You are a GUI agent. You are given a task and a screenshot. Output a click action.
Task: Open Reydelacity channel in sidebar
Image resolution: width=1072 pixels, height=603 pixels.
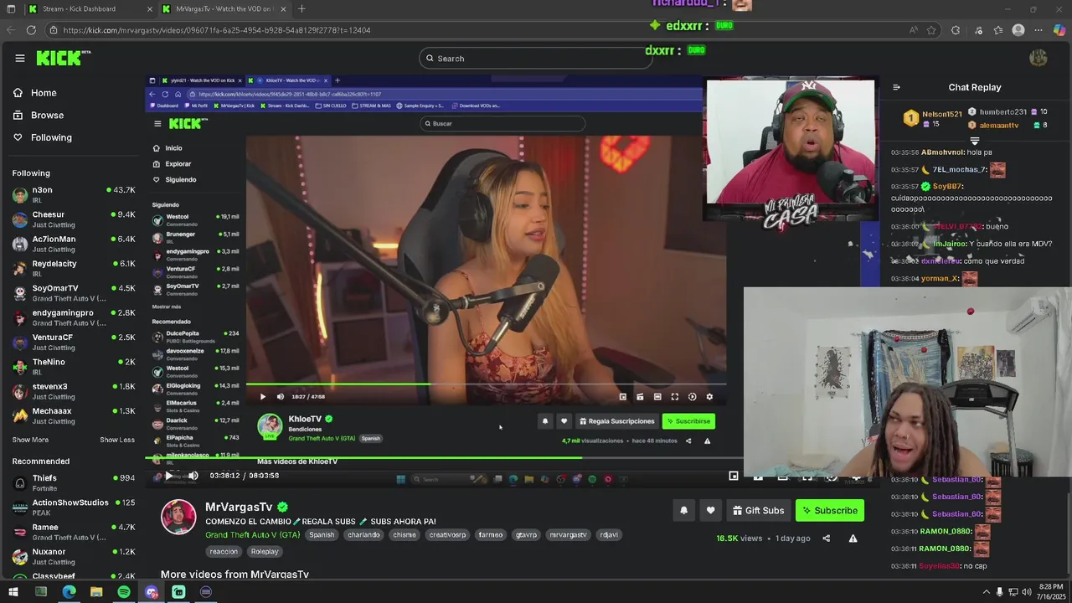(x=74, y=268)
